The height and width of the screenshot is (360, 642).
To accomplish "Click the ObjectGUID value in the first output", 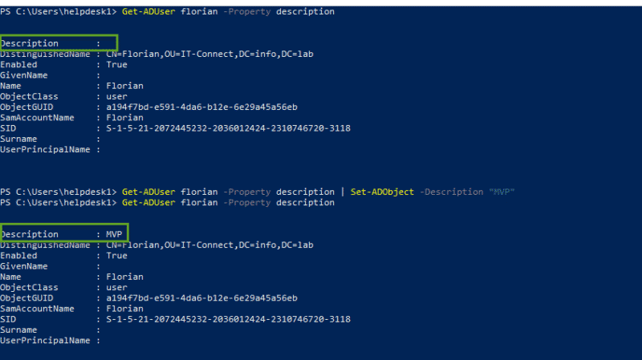I will pyautogui.click(x=201, y=107).
